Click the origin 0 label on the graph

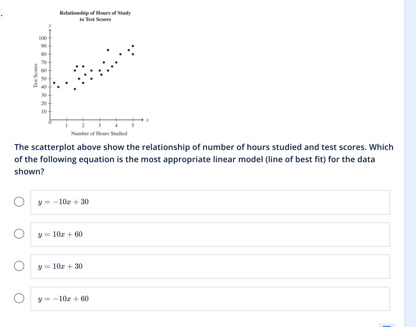click(50, 122)
